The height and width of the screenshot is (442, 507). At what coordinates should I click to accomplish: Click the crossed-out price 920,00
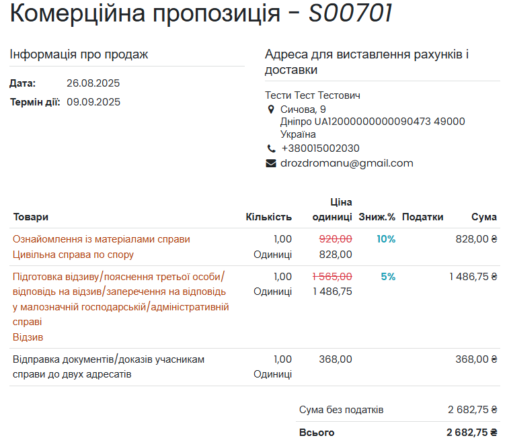(336, 239)
